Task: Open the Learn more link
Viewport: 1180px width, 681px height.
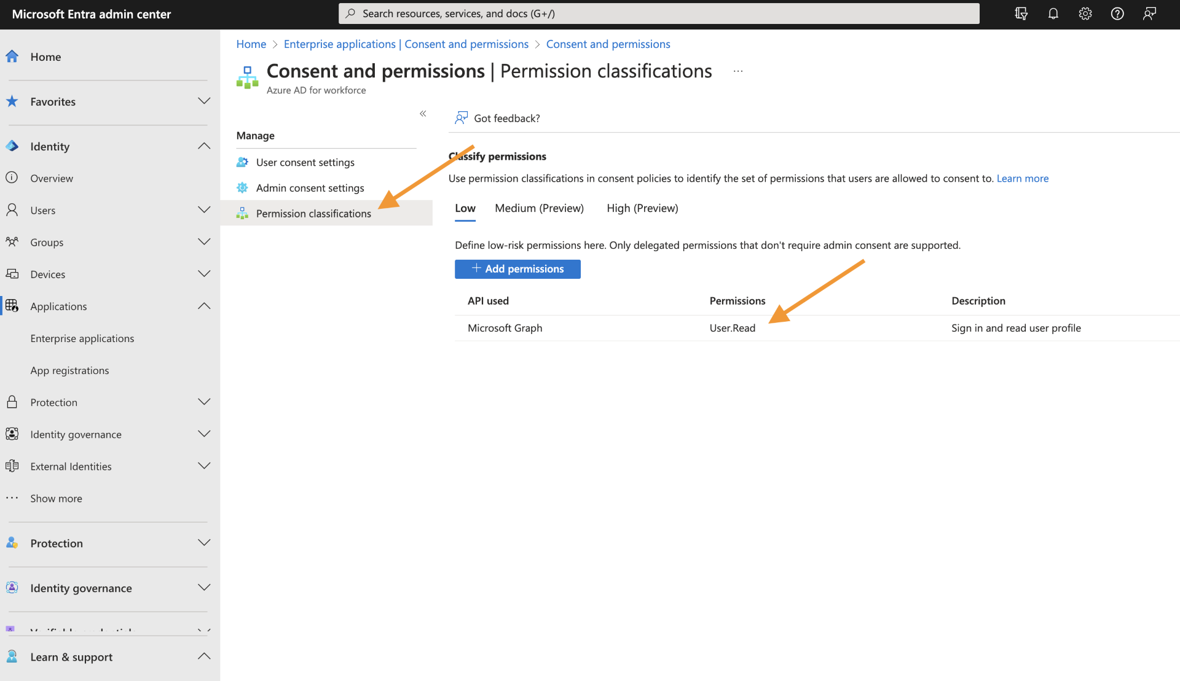Action: (x=1022, y=178)
